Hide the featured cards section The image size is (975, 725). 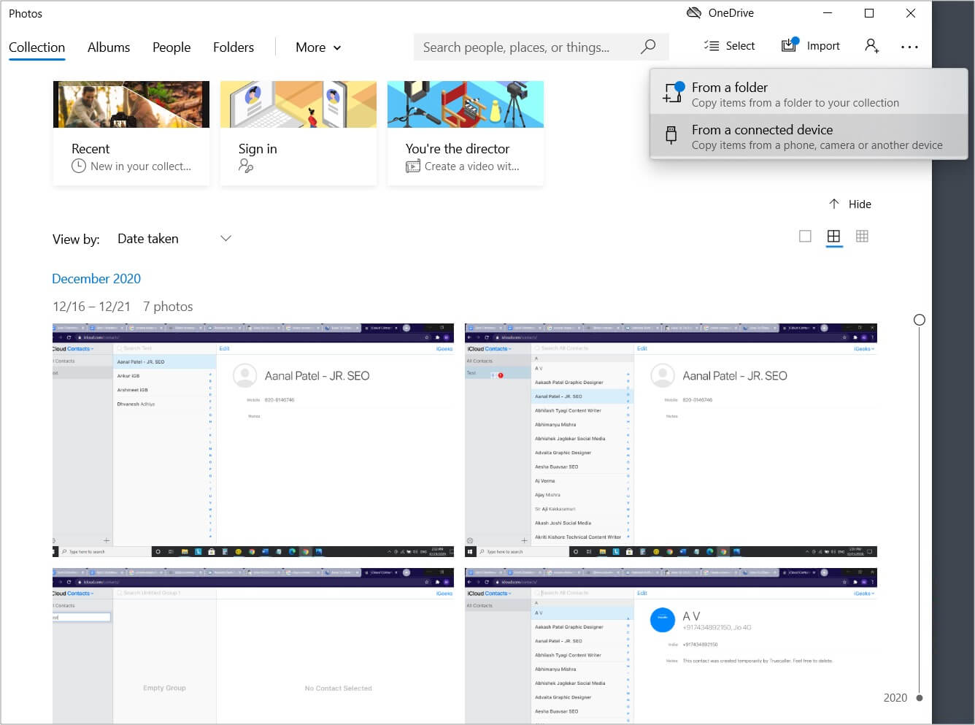850,204
